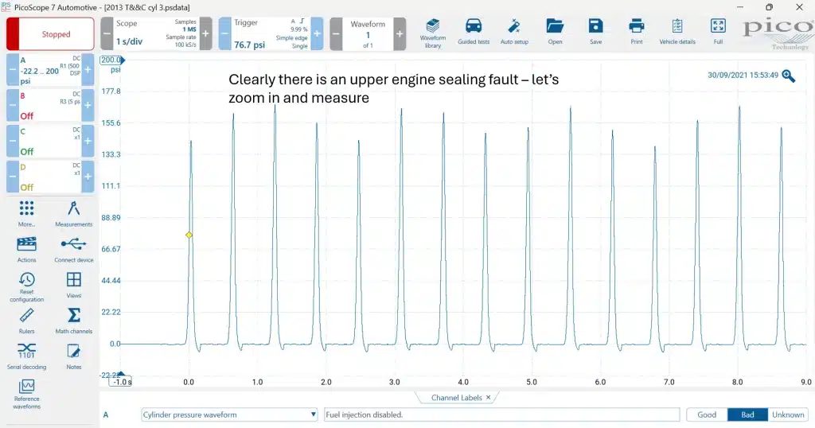Screen dimensions: 815x428
Task: Open Reference waveforms
Action: coord(26,395)
